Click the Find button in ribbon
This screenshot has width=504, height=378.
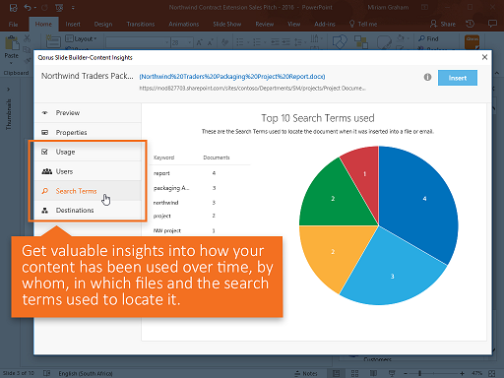coord(428,38)
